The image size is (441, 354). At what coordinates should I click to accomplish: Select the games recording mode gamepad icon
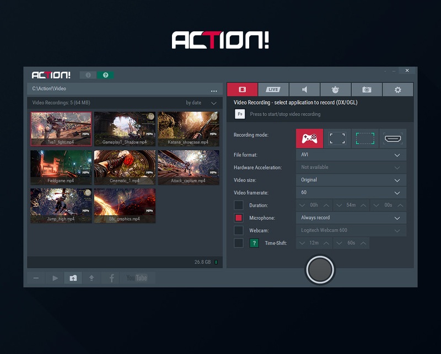(309, 138)
